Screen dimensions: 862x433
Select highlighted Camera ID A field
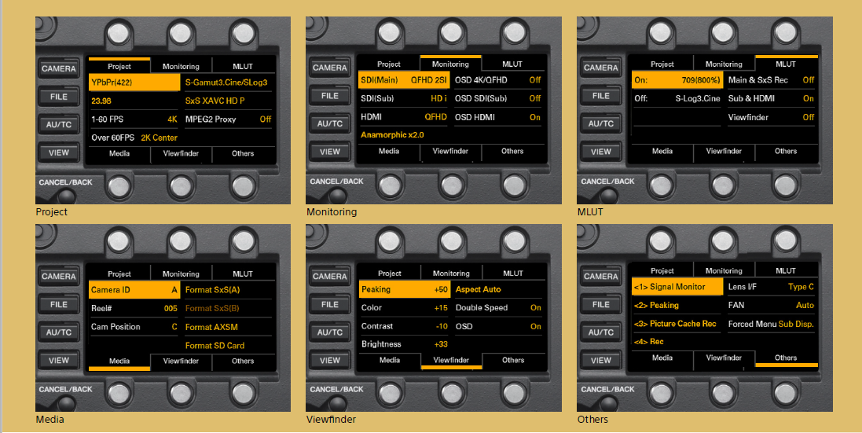pyautogui.click(x=134, y=290)
